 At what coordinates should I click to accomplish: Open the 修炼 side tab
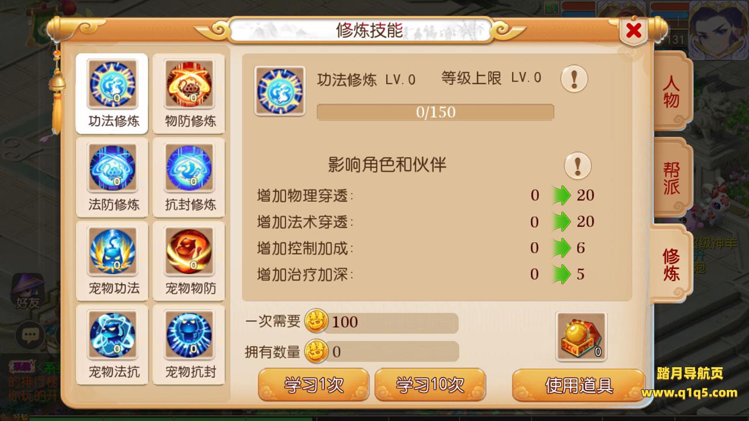[671, 264]
